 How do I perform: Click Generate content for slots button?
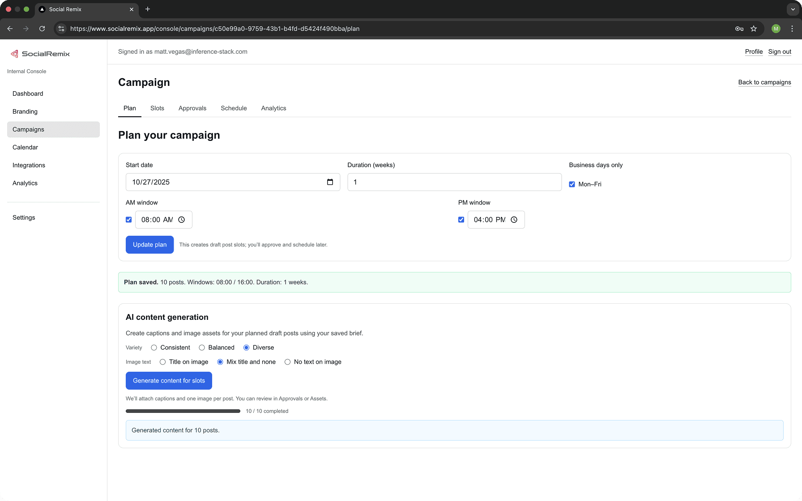(169, 381)
